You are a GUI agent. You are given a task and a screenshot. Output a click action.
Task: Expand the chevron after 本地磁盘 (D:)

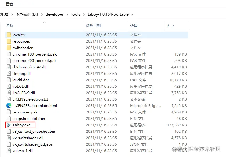(42, 14)
